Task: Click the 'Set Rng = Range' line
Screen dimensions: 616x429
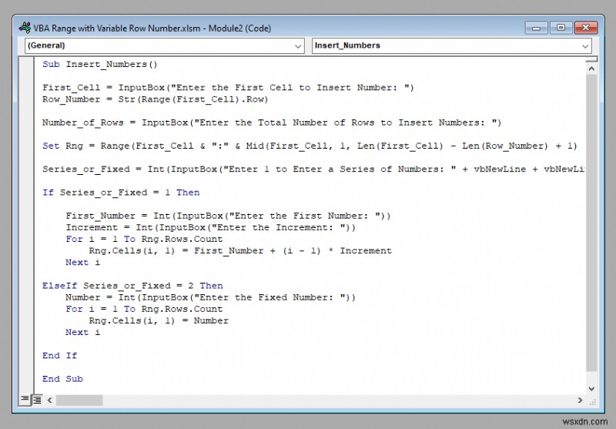Action: (x=310, y=146)
